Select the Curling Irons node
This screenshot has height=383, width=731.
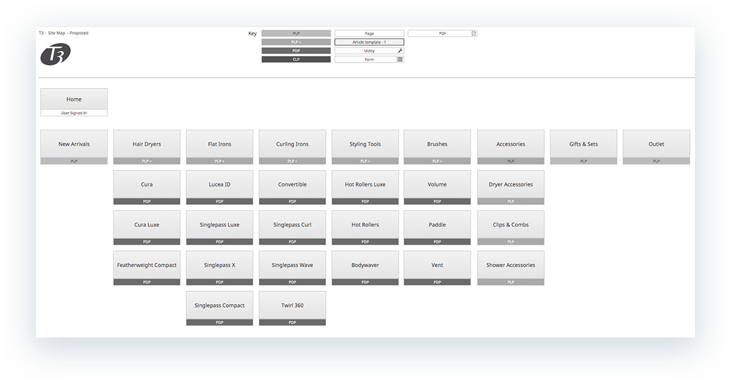[x=292, y=143]
